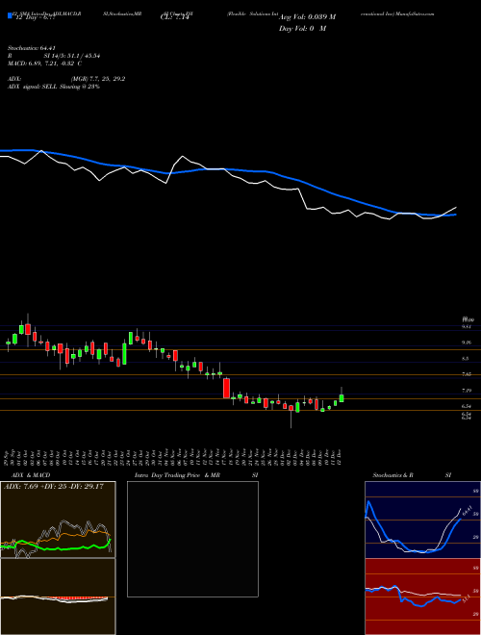Click the empty intraday trading price chart box

[x=192, y=539]
